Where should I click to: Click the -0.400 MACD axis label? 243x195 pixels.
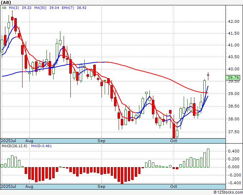click(x=234, y=183)
